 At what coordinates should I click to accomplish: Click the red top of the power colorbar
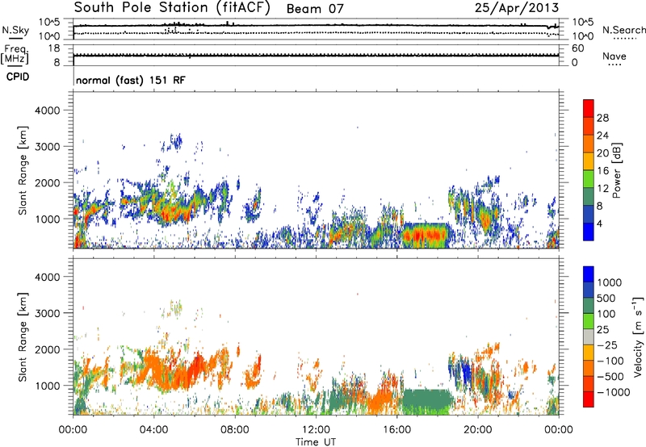589,108
